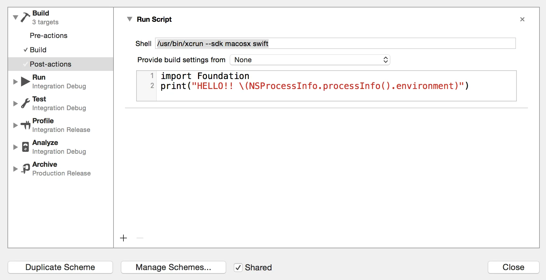
Task: Expand the Archive section triangle
Action: click(15, 169)
